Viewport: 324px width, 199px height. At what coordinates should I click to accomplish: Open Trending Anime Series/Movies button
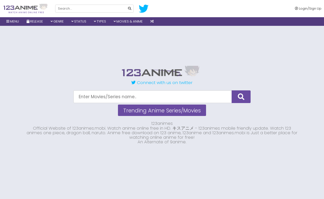tap(162, 110)
